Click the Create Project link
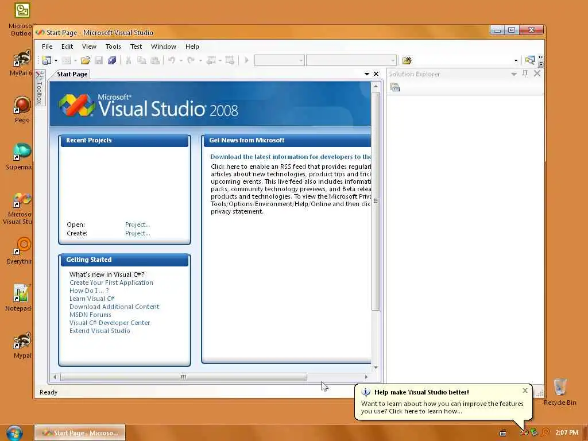Screen dimensions: 588x441 coord(137,233)
